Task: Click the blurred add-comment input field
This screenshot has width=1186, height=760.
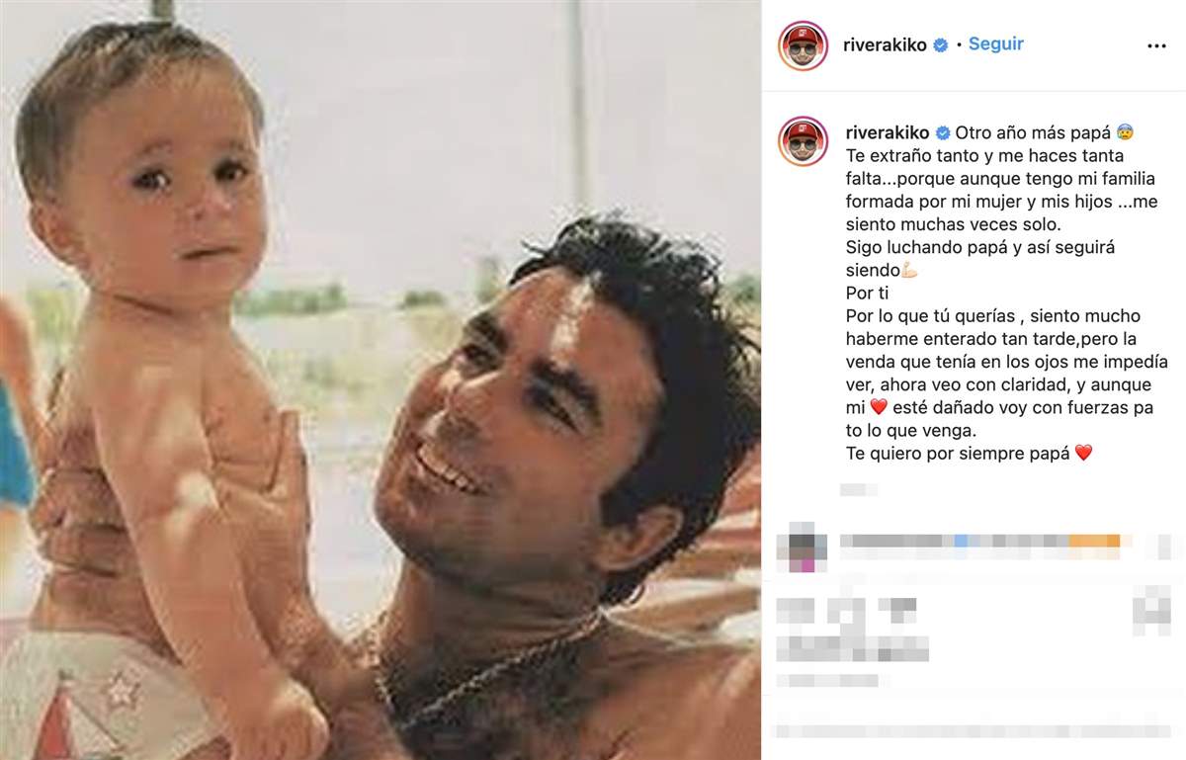Action: point(974,731)
